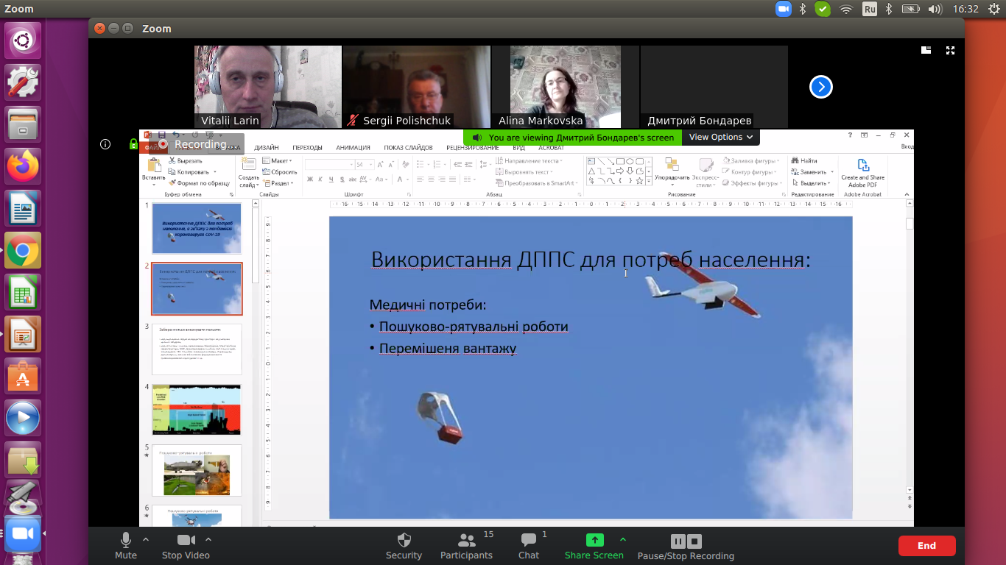Select the oval shape in shapes gallery
The height and width of the screenshot is (565, 1006).
click(630, 161)
